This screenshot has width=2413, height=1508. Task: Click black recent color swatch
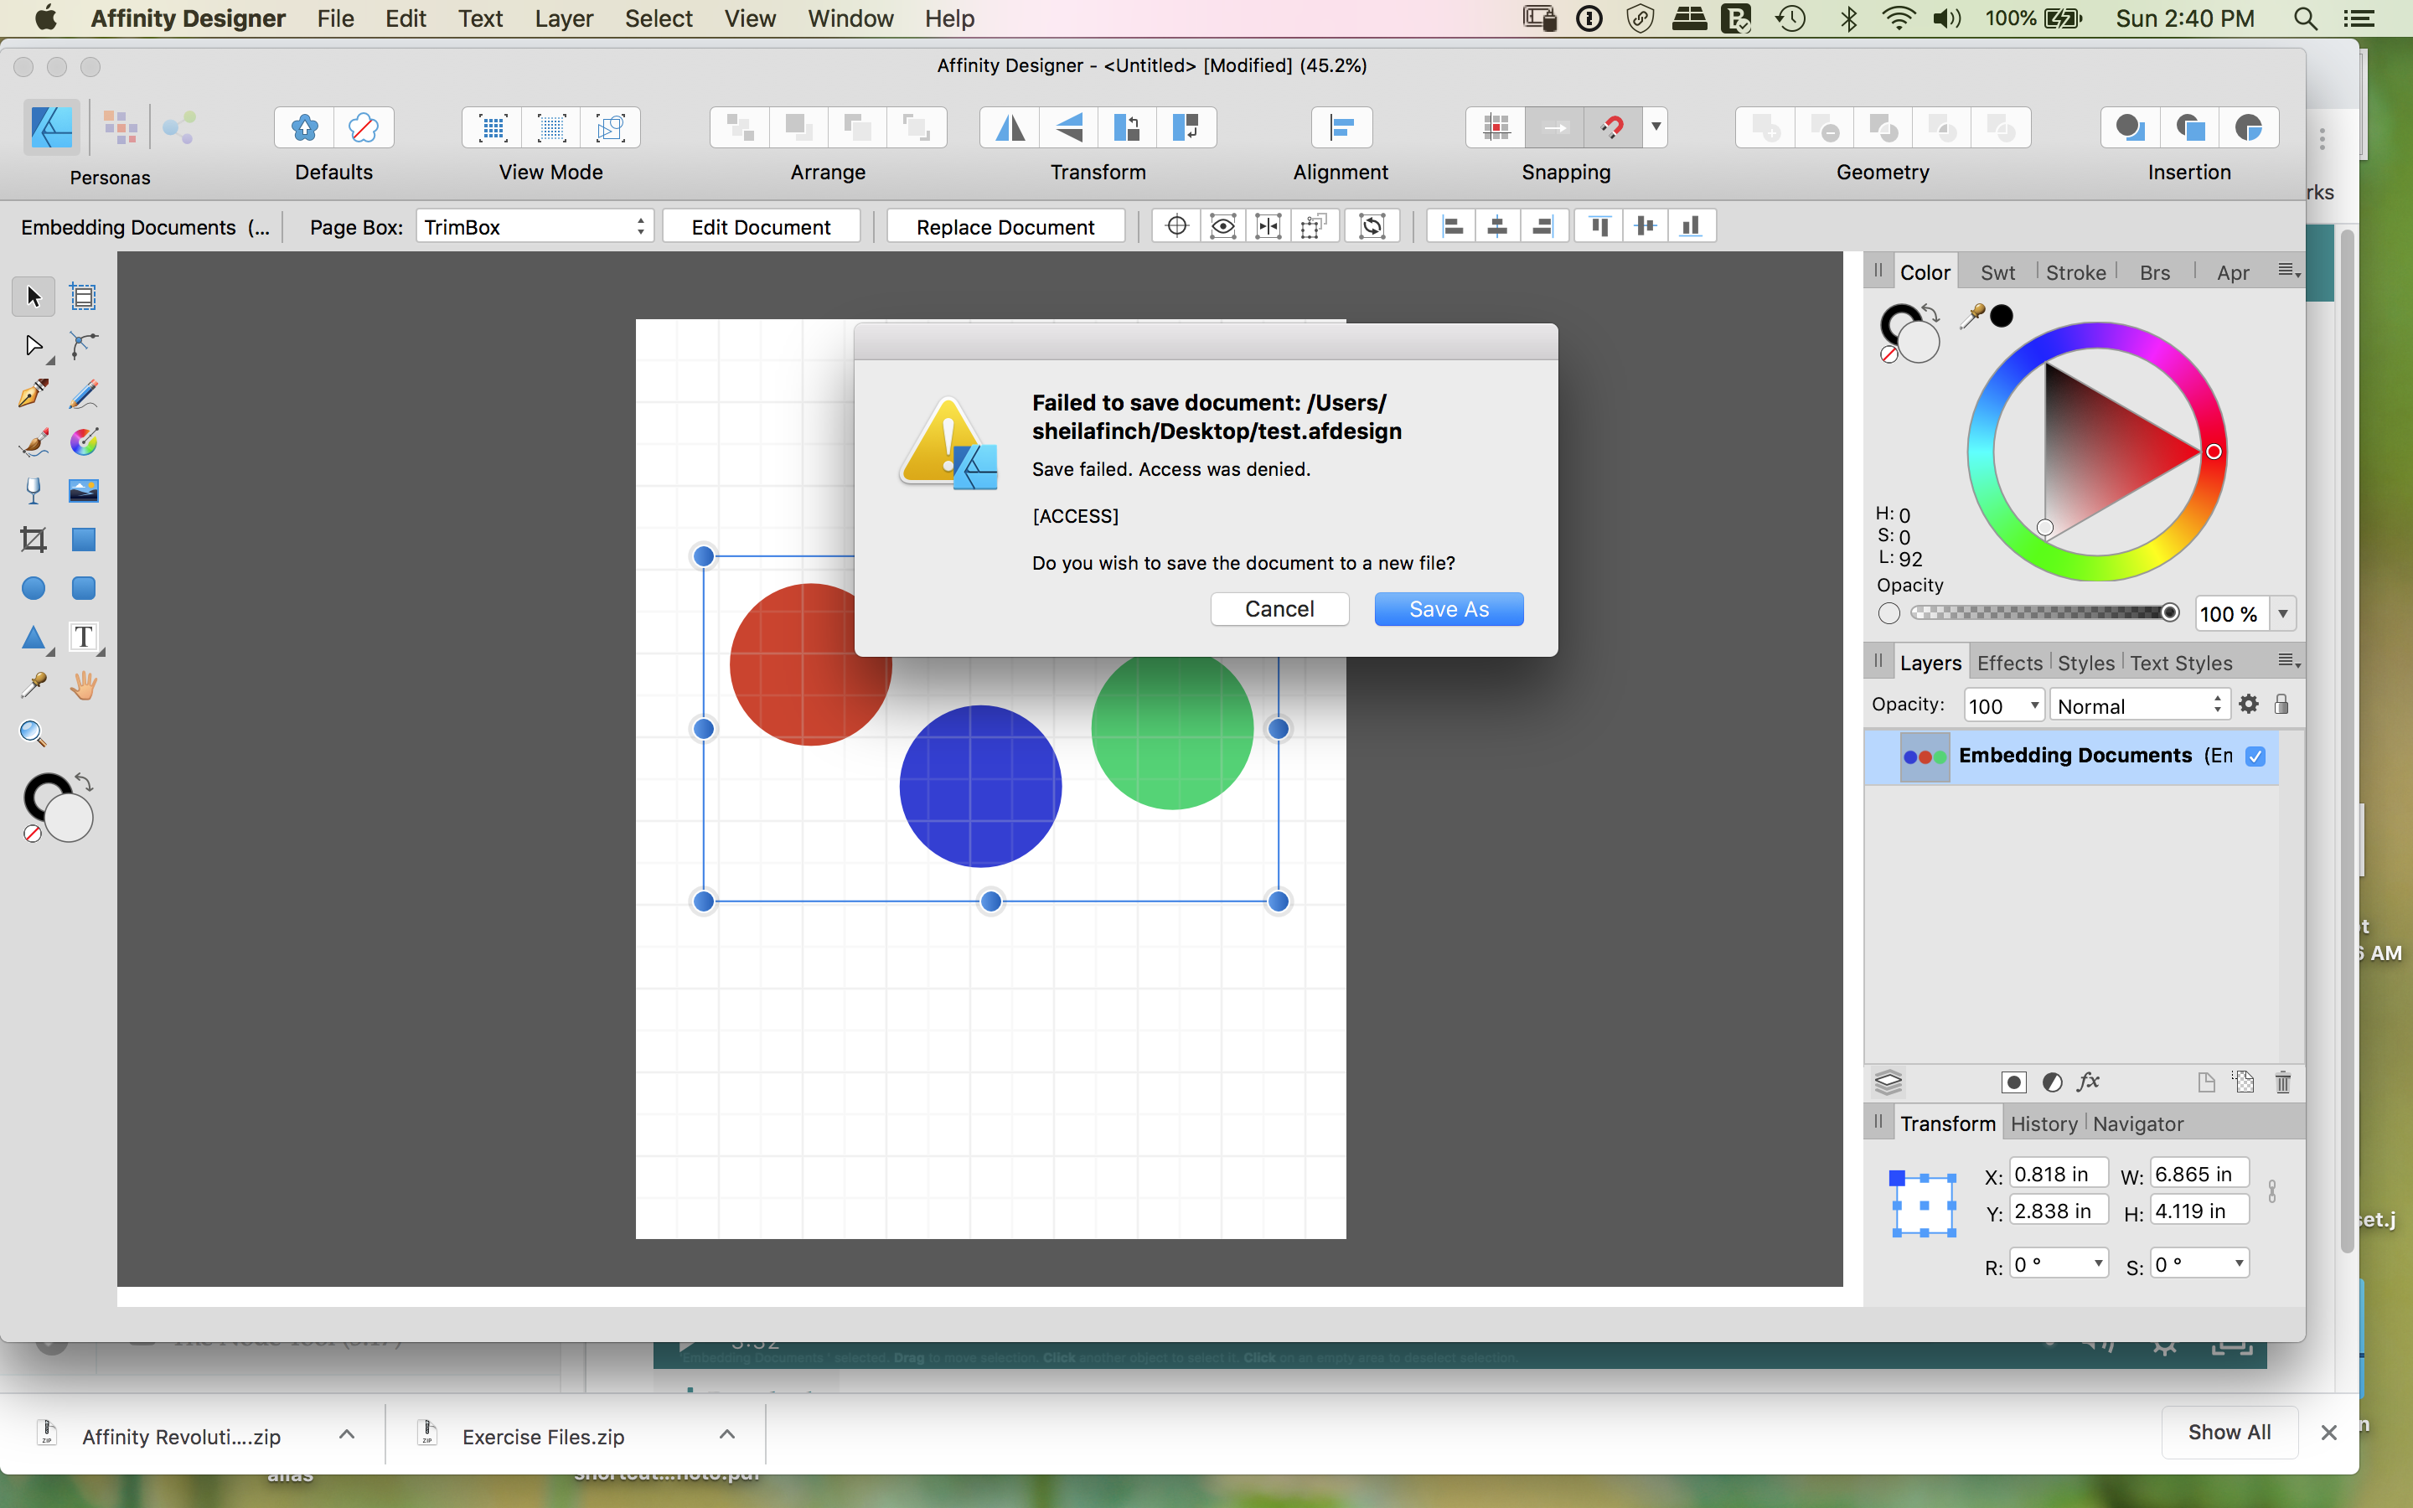(2001, 316)
